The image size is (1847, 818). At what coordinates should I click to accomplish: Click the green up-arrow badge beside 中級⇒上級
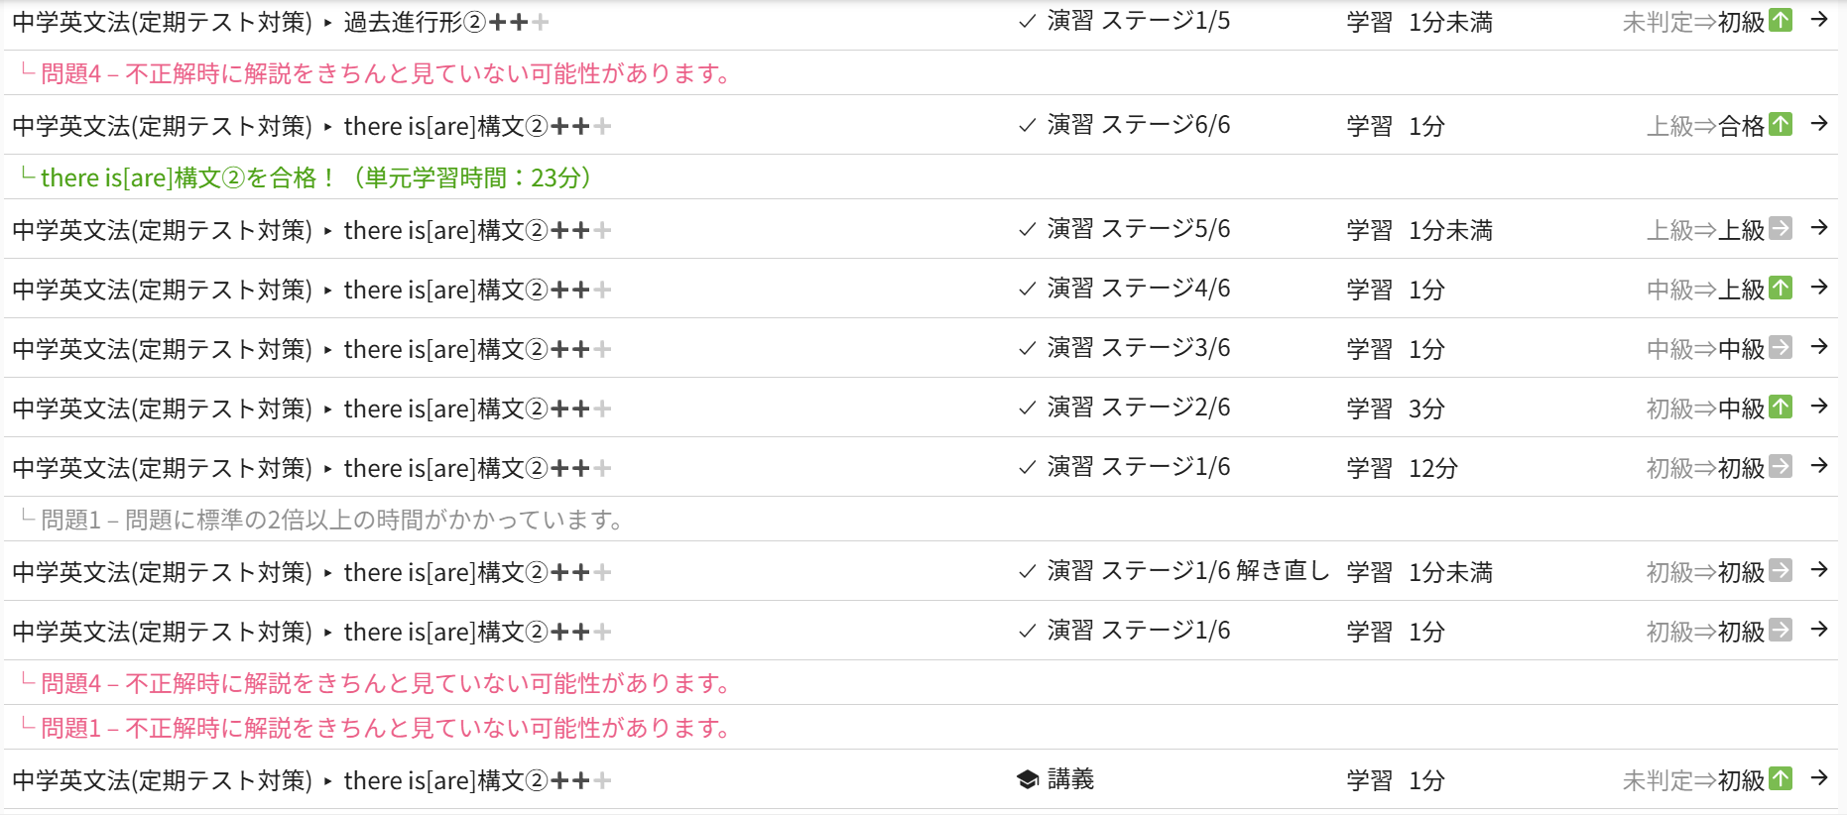1782,289
